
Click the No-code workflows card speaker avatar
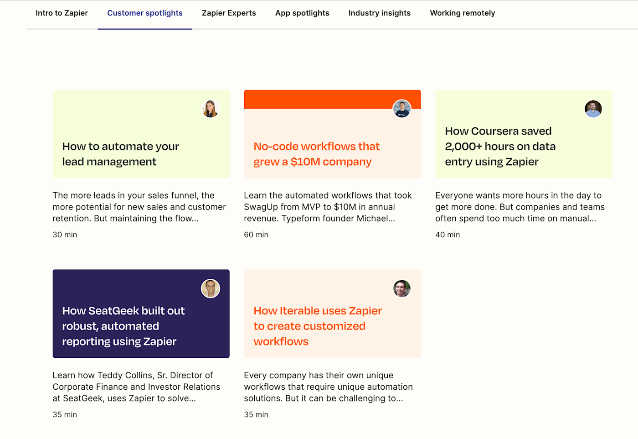tap(402, 109)
